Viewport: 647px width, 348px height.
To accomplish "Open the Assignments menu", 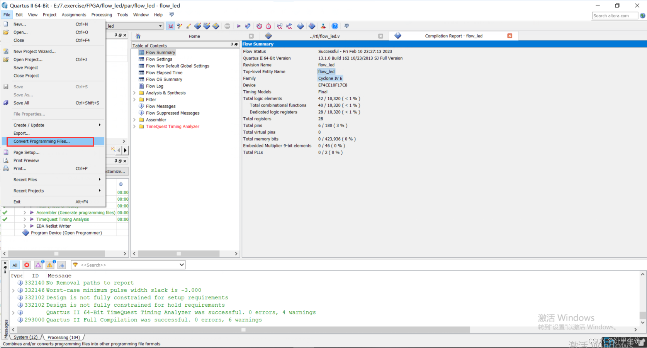I will pyautogui.click(x=74, y=15).
